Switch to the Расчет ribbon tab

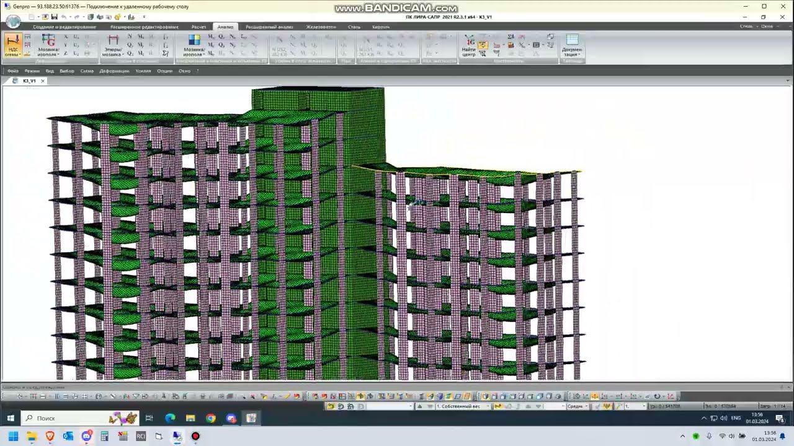198,27
